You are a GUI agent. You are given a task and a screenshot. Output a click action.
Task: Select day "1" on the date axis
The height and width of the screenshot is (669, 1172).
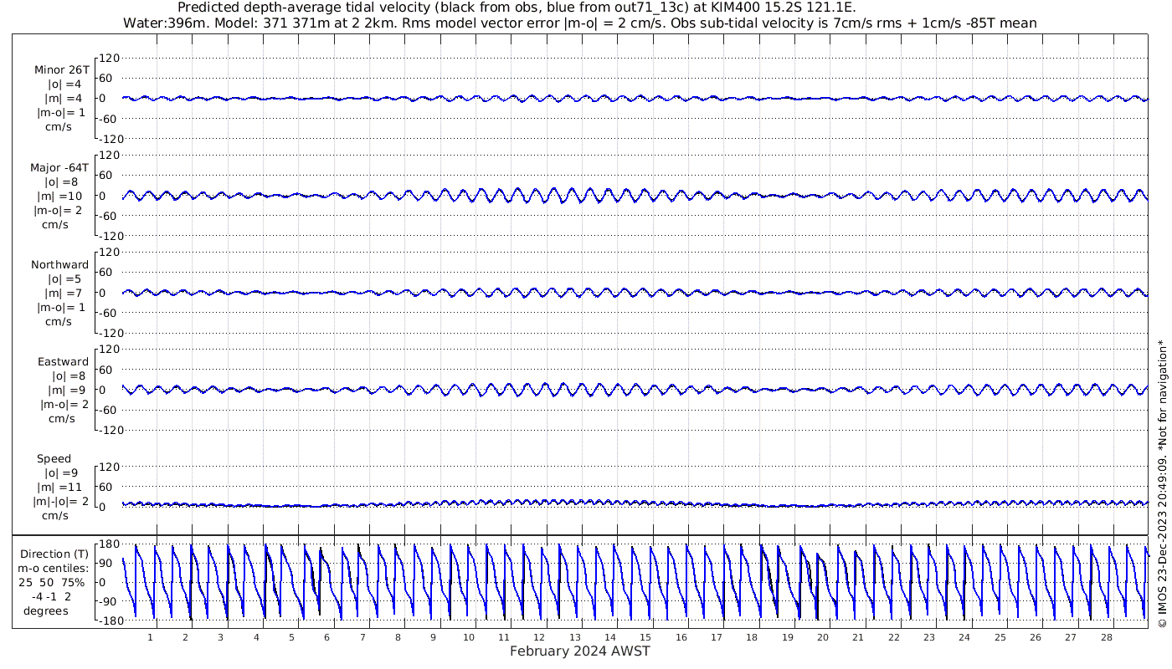coord(151,637)
